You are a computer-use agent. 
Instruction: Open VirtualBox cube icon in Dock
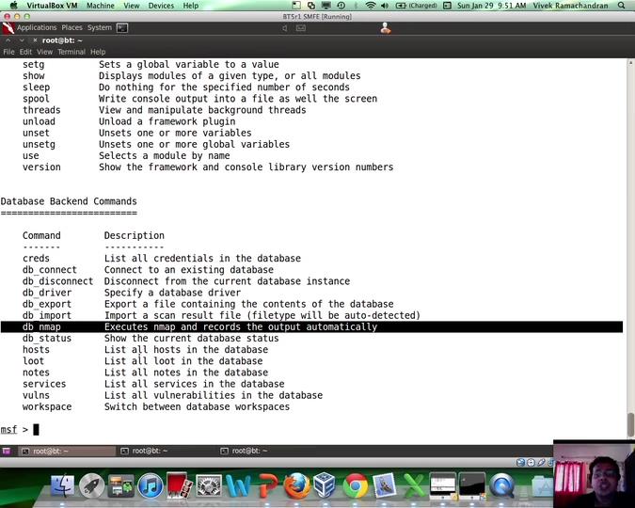pyautogui.click(x=325, y=485)
